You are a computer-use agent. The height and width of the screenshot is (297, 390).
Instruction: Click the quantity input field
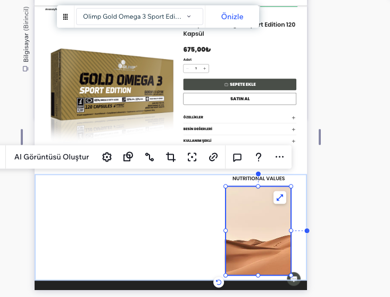196,69
